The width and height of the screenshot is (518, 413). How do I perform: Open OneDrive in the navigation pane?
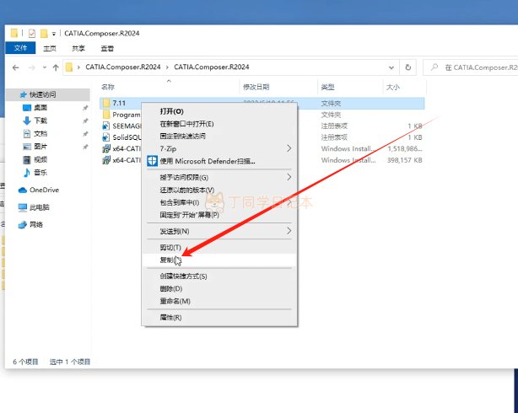(44, 190)
